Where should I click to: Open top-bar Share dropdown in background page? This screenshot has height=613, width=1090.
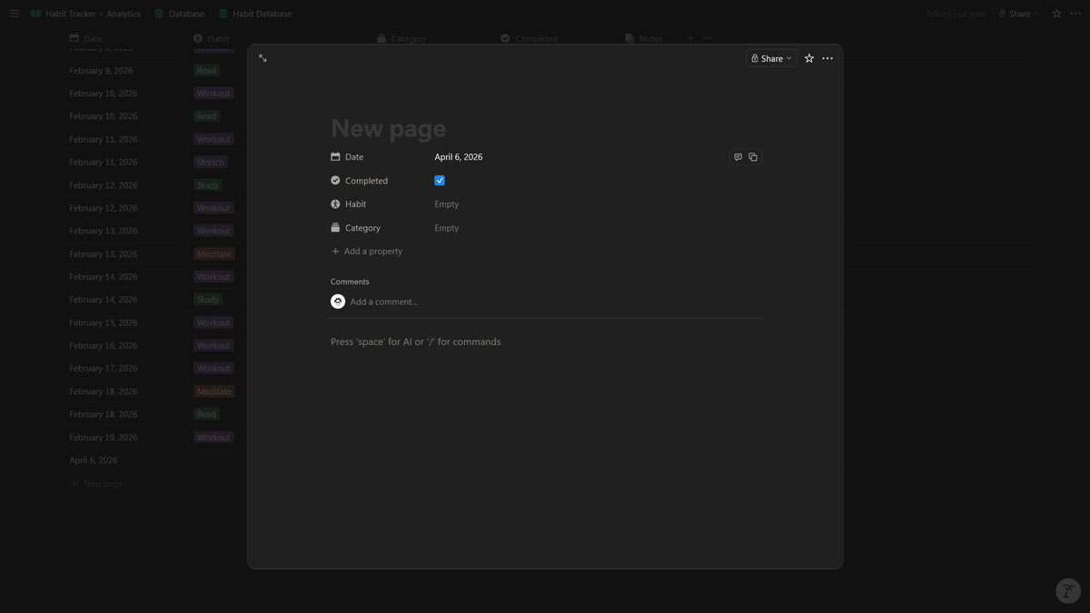click(1019, 14)
